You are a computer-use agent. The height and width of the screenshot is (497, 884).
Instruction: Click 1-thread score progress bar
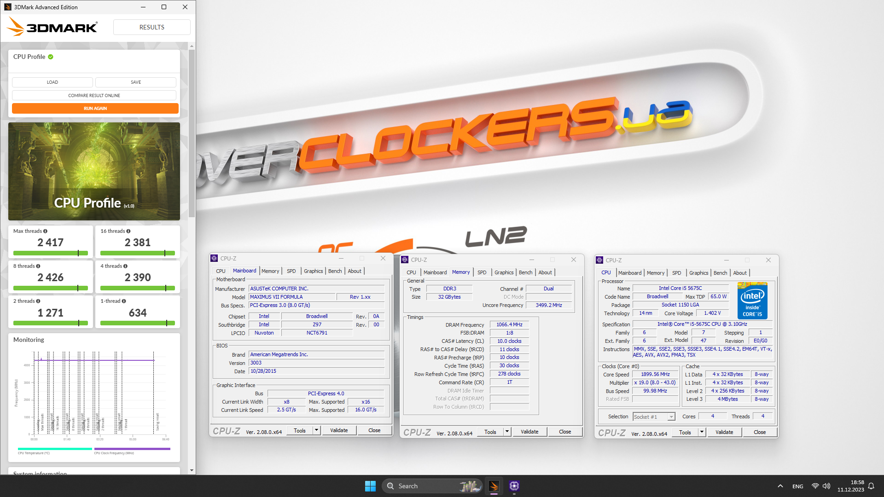pos(138,323)
